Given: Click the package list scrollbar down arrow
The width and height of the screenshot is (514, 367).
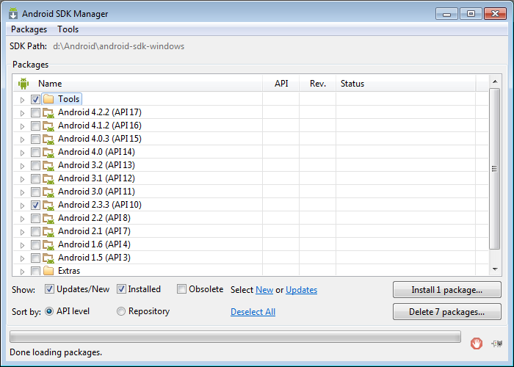Looking at the screenshot, I should point(495,269).
